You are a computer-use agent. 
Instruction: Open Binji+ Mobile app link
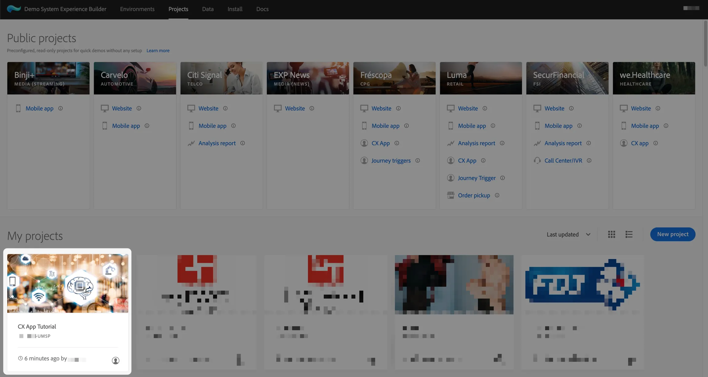click(39, 108)
